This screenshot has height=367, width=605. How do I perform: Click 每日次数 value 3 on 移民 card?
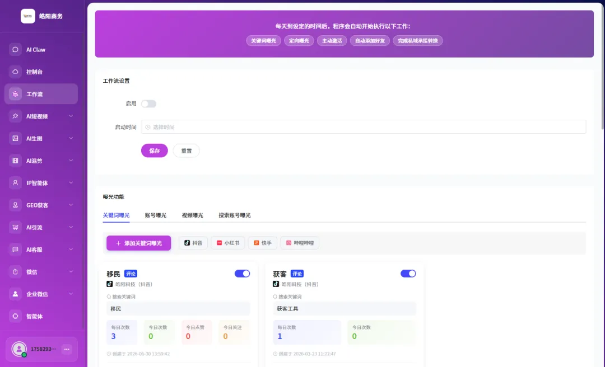[113, 336]
